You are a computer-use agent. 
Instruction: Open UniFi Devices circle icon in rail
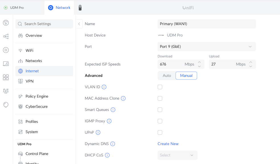click(6, 50)
